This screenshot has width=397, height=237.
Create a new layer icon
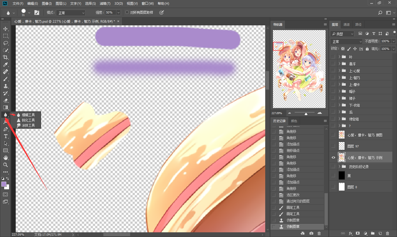click(380, 233)
